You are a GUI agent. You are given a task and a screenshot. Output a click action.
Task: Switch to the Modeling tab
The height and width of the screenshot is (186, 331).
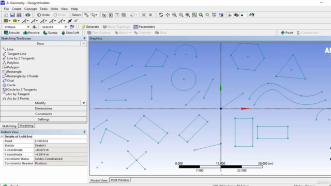(x=26, y=126)
